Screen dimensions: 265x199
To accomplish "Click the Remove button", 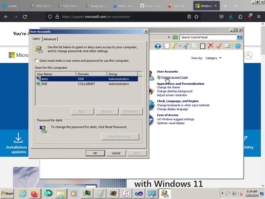I will tap(107, 112).
